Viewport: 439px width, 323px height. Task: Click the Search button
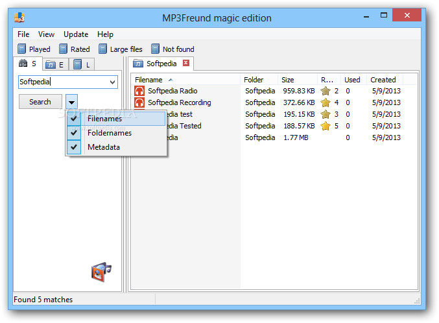coord(40,102)
